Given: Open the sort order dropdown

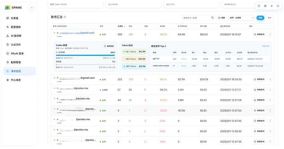Looking at the screenshot, I should [x=242, y=18].
